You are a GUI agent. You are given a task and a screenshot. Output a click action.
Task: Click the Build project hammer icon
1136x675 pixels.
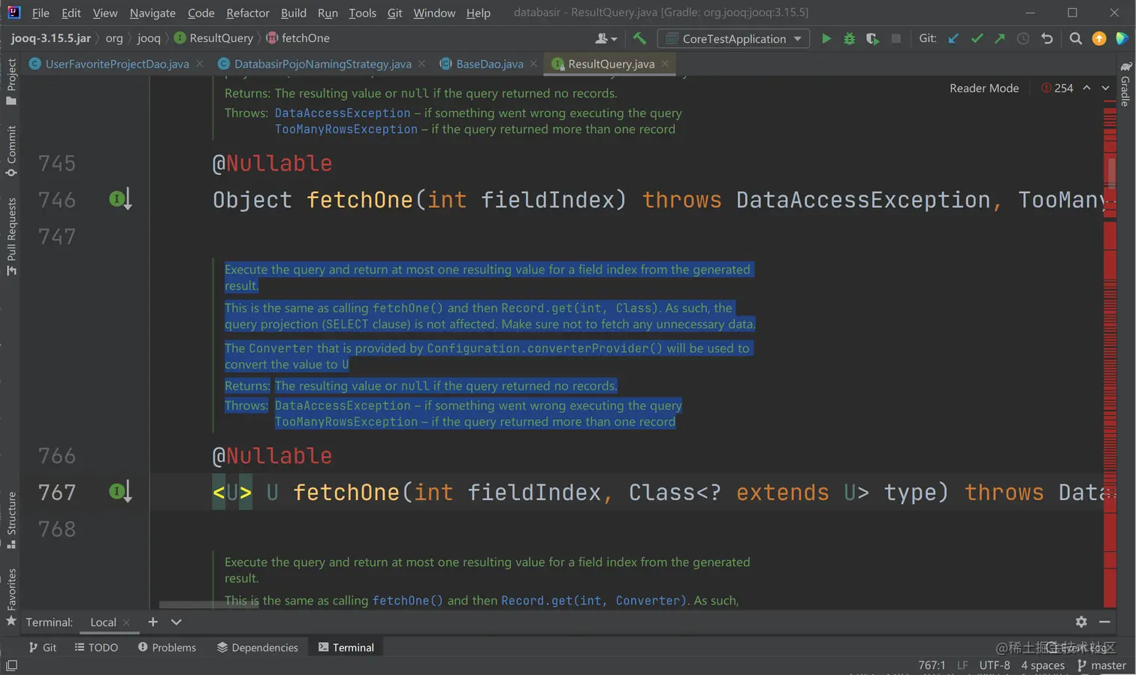639,38
